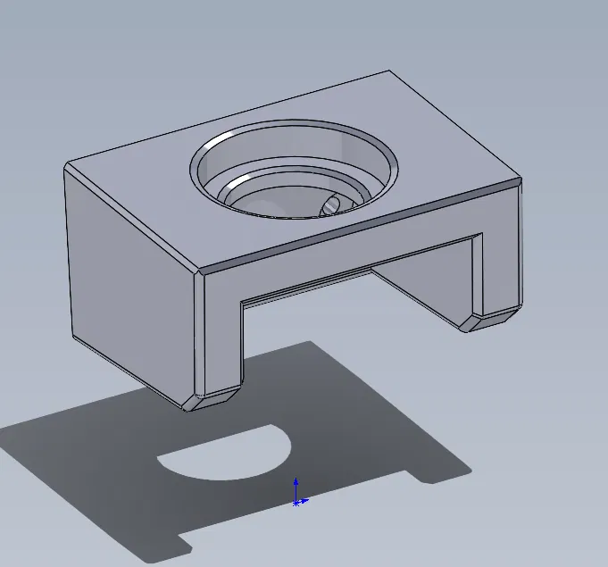Select the large circular counterbore in the top
This screenshot has height=567, width=608.
coord(294,170)
